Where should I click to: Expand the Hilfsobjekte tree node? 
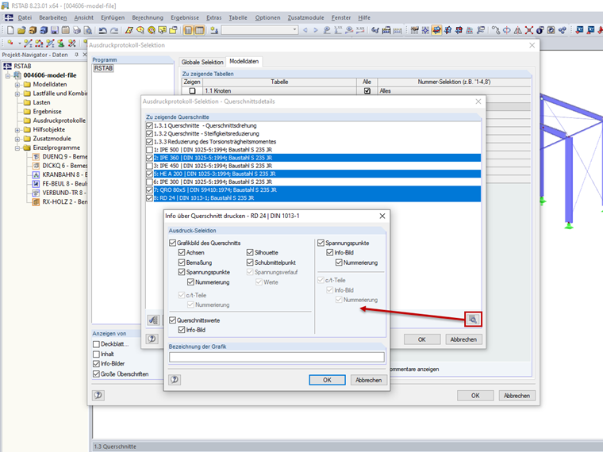tap(17, 130)
